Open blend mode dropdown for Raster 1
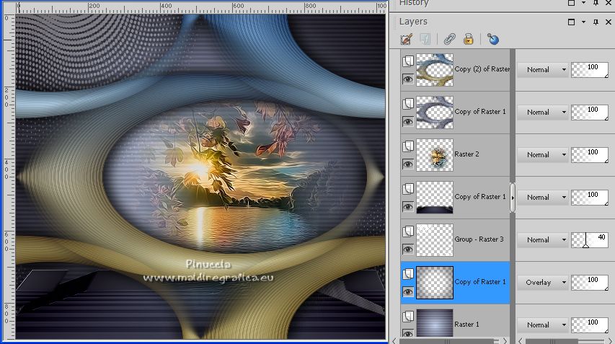The height and width of the screenshot is (344, 615). (x=543, y=325)
